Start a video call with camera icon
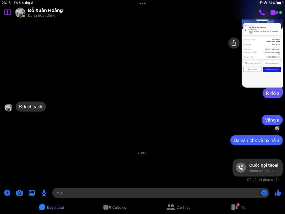 pyautogui.click(x=274, y=13)
